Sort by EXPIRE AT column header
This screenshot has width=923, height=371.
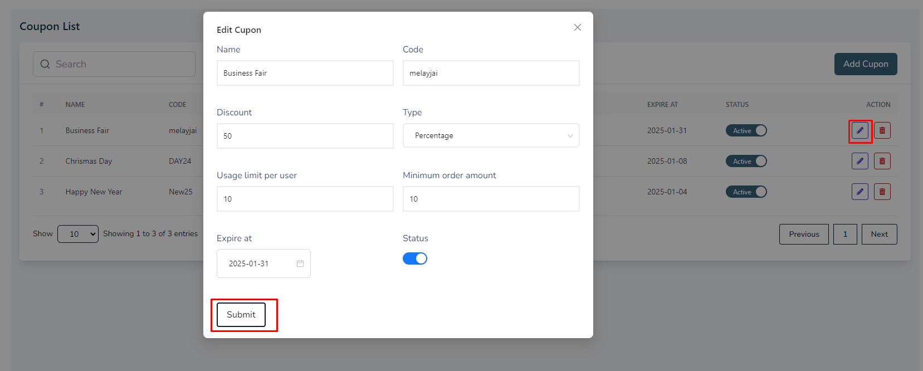pyautogui.click(x=662, y=104)
